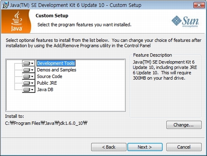This screenshot has height=156, width=207.
Task: Close the Custom Setup window
Action: pyautogui.click(x=199, y=5)
